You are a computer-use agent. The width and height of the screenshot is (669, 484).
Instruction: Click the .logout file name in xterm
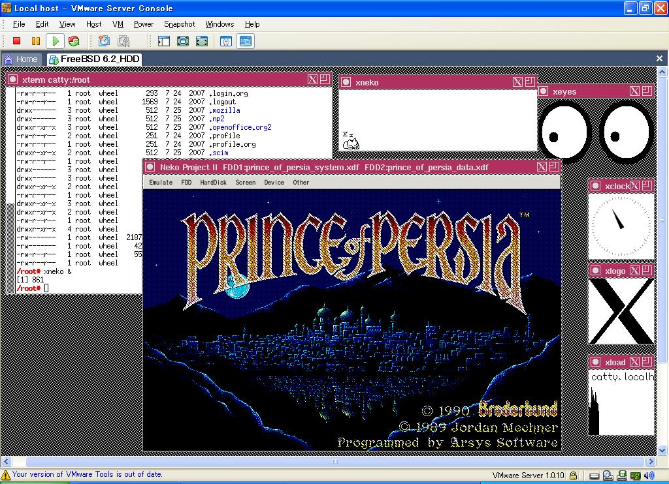222,101
